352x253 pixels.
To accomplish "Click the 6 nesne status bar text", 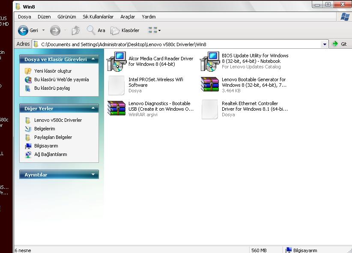I will click(23, 250).
